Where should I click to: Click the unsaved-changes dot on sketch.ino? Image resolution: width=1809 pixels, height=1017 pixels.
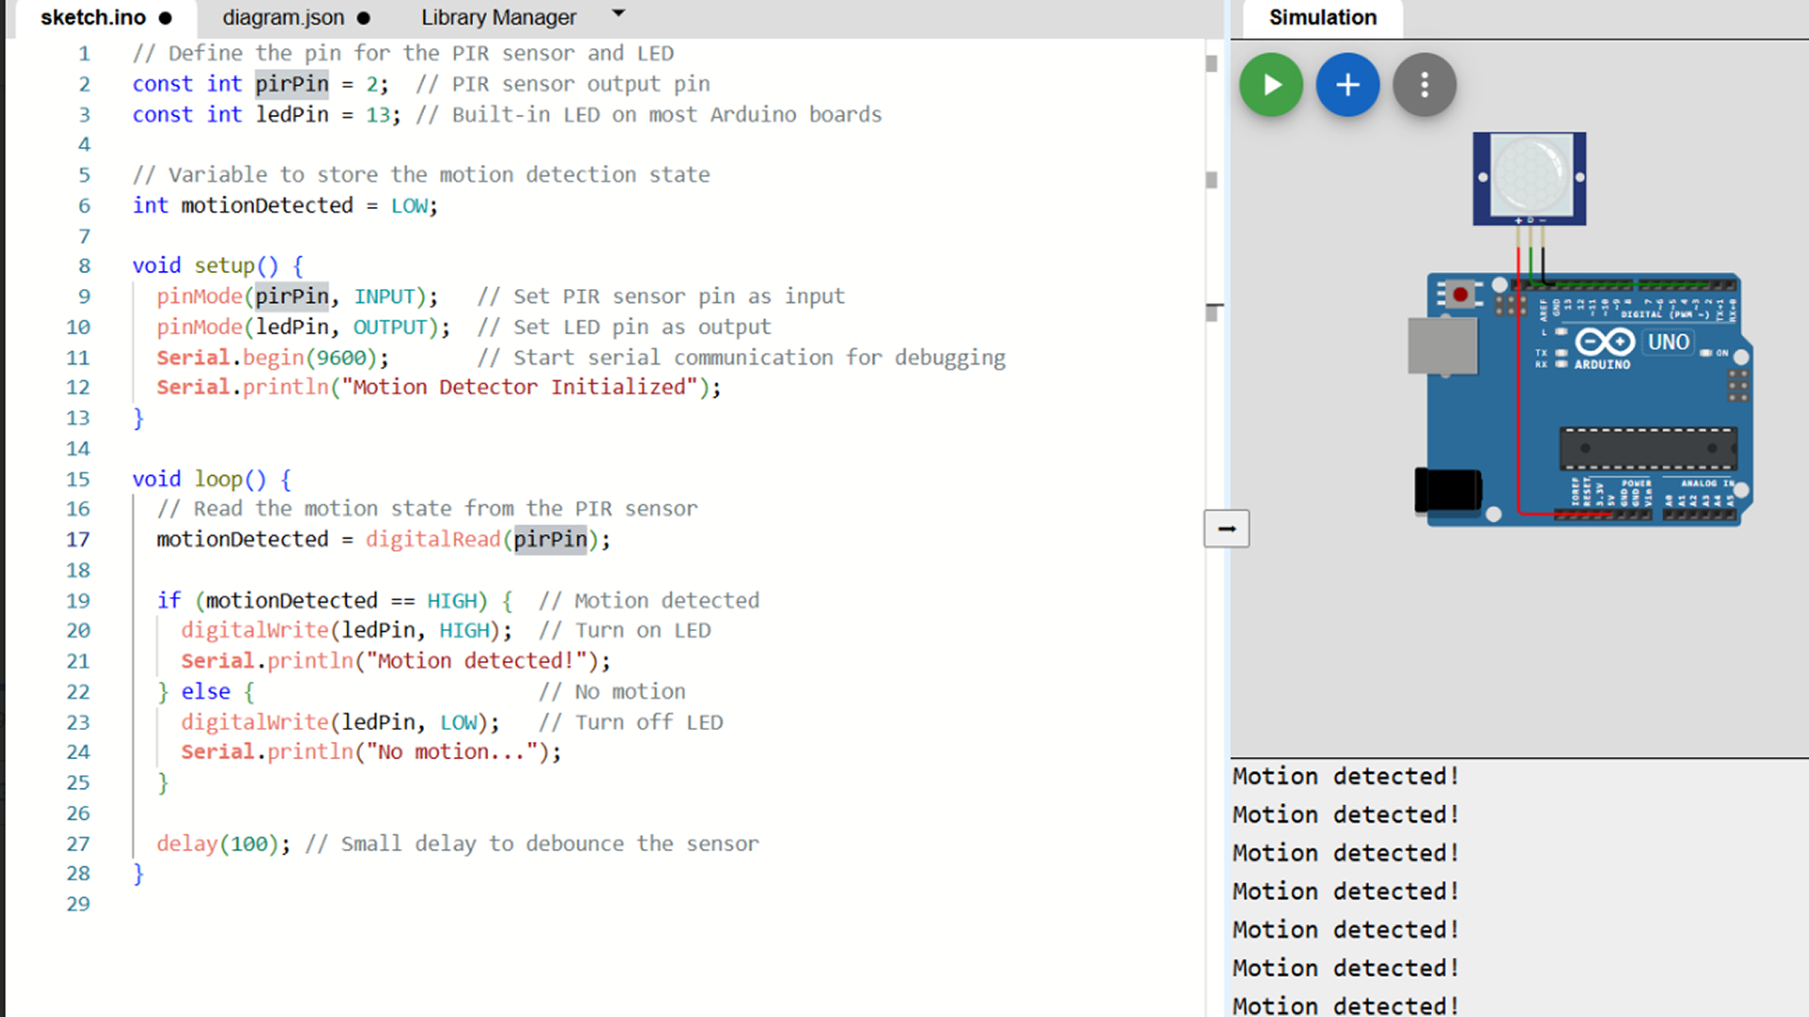point(164,17)
